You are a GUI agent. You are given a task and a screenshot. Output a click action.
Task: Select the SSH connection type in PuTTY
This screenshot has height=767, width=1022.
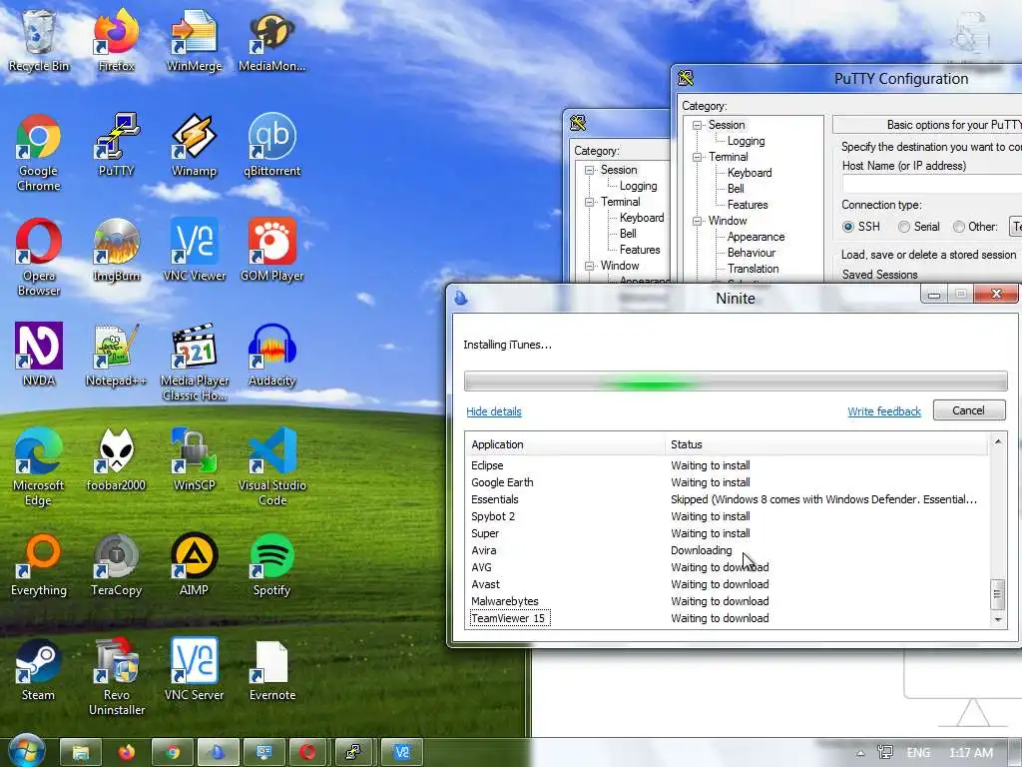point(848,227)
